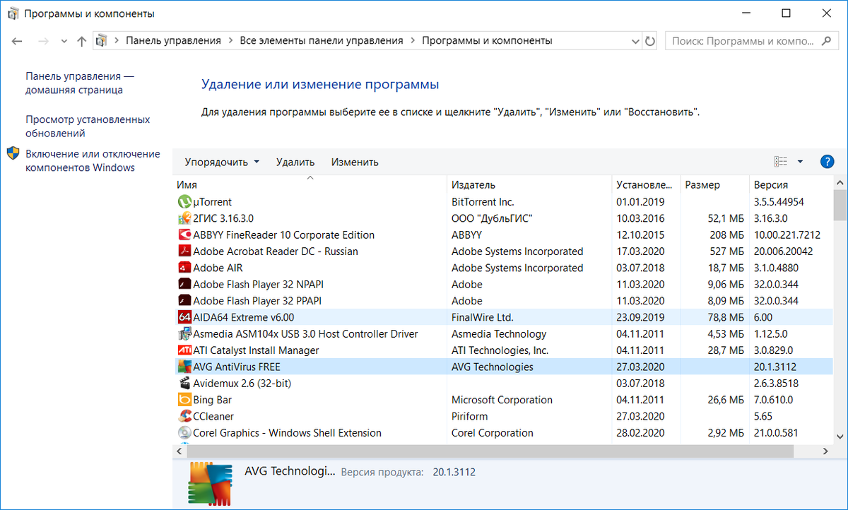
Task: Click Панель управления in the breadcrumb
Action: [x=173, y=41]
